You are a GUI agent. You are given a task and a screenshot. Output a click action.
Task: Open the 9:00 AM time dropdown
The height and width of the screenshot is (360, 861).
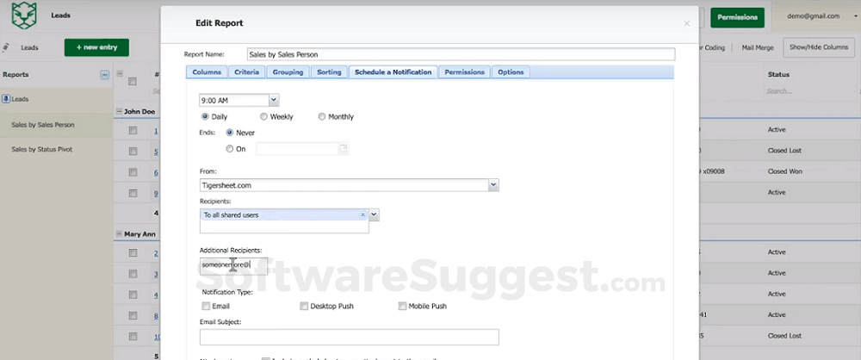click(274, 100)
